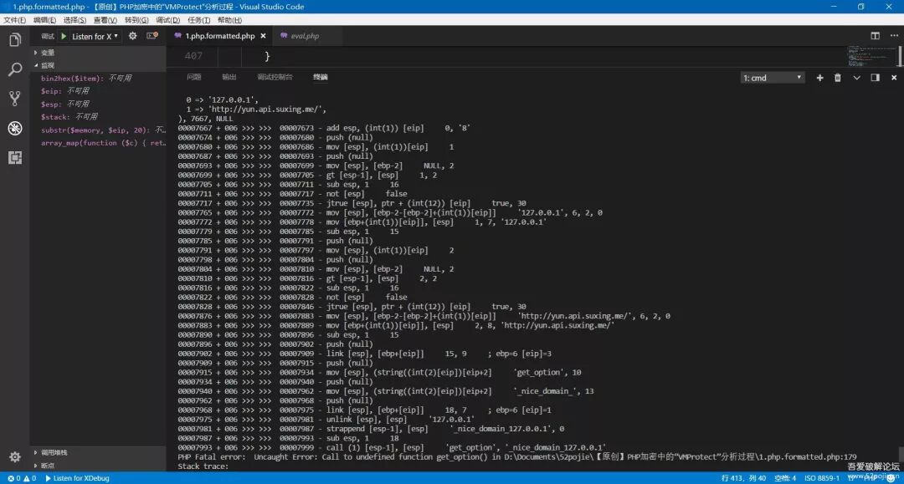
Task: Open the editor's more actions ellipsis
Action: click(x=894, y=36)
